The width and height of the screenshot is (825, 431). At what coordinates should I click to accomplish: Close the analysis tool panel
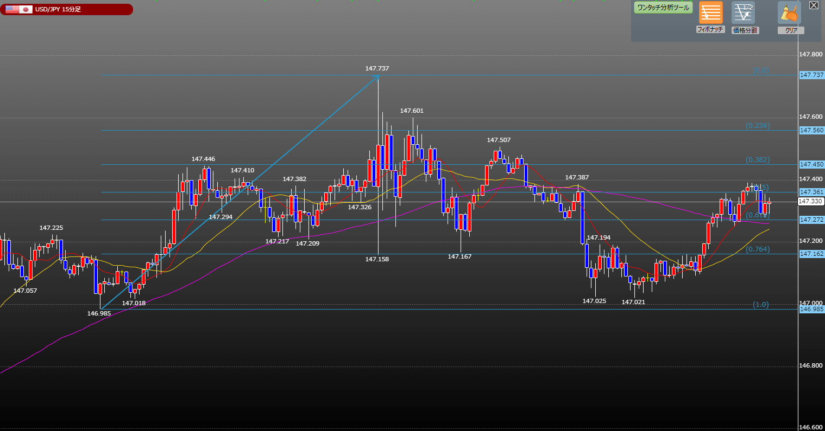(814, 5)
